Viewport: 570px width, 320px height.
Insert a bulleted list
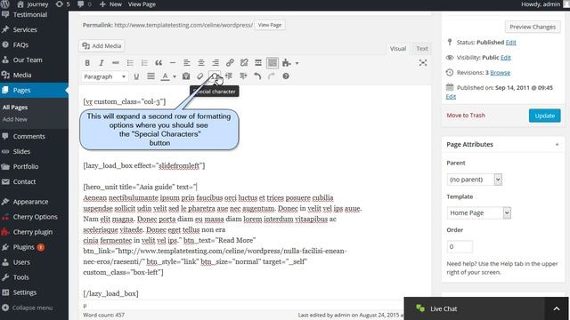pyautogui.click(x=130, y=63)
